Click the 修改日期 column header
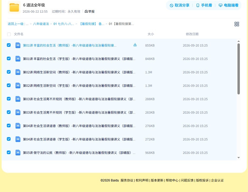This screenshot has height=192, width=248. (192, 34)
